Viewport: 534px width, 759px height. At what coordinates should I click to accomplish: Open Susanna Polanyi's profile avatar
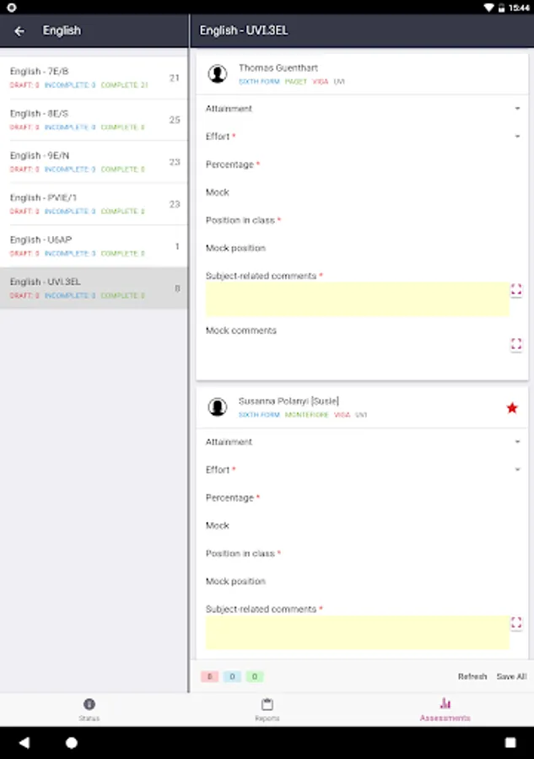point(218,407)
